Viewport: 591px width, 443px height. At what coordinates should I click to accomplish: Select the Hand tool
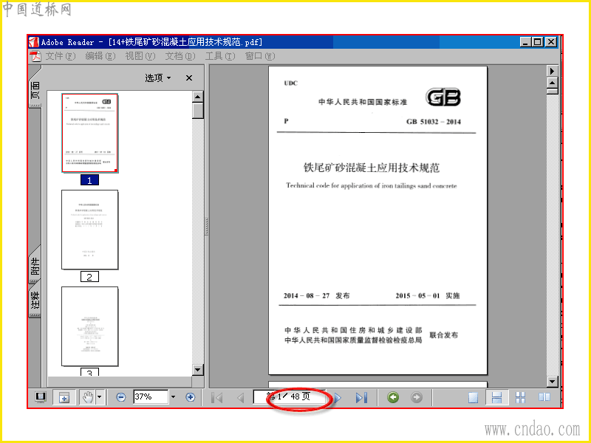[88, 397]
